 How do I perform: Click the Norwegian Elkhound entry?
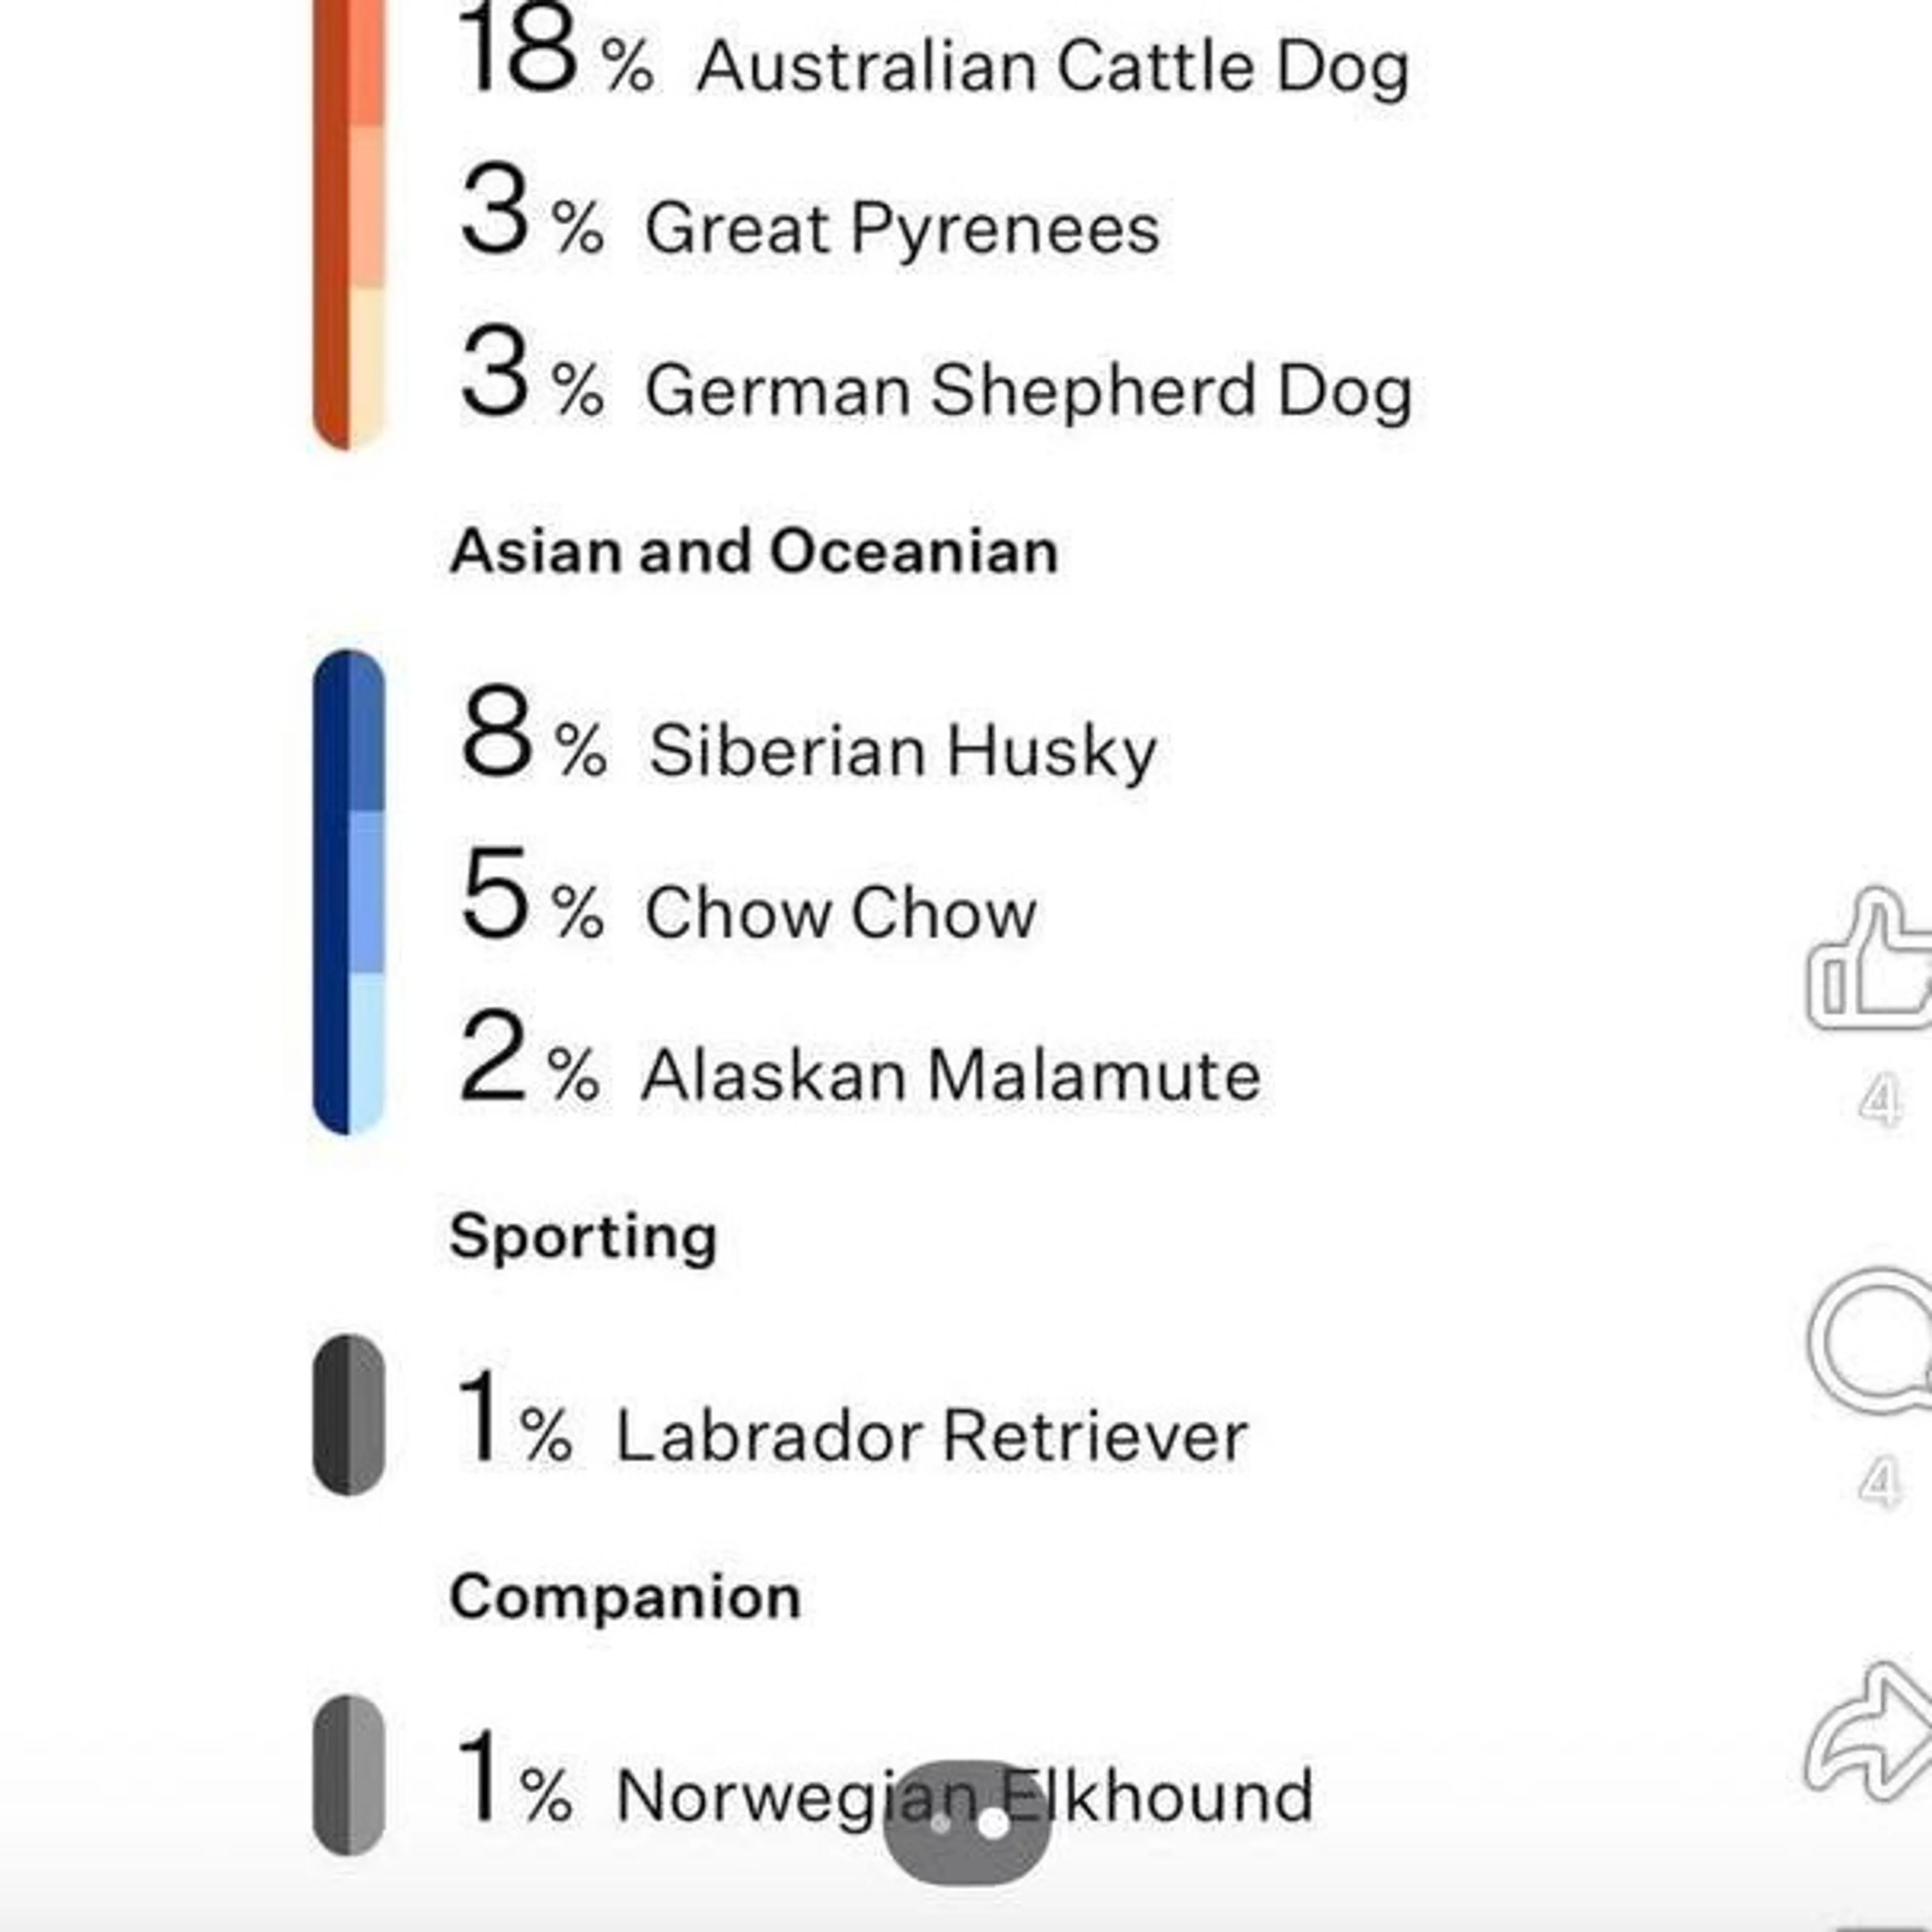(x=964, y=1796)
